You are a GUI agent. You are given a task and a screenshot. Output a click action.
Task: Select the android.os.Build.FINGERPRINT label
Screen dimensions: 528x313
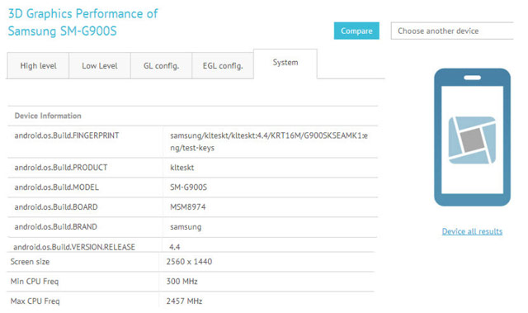point(67,135)
